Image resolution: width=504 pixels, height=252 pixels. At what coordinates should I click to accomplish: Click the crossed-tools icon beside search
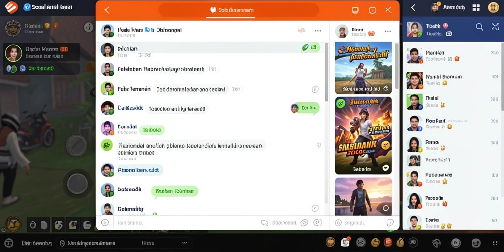495,27
